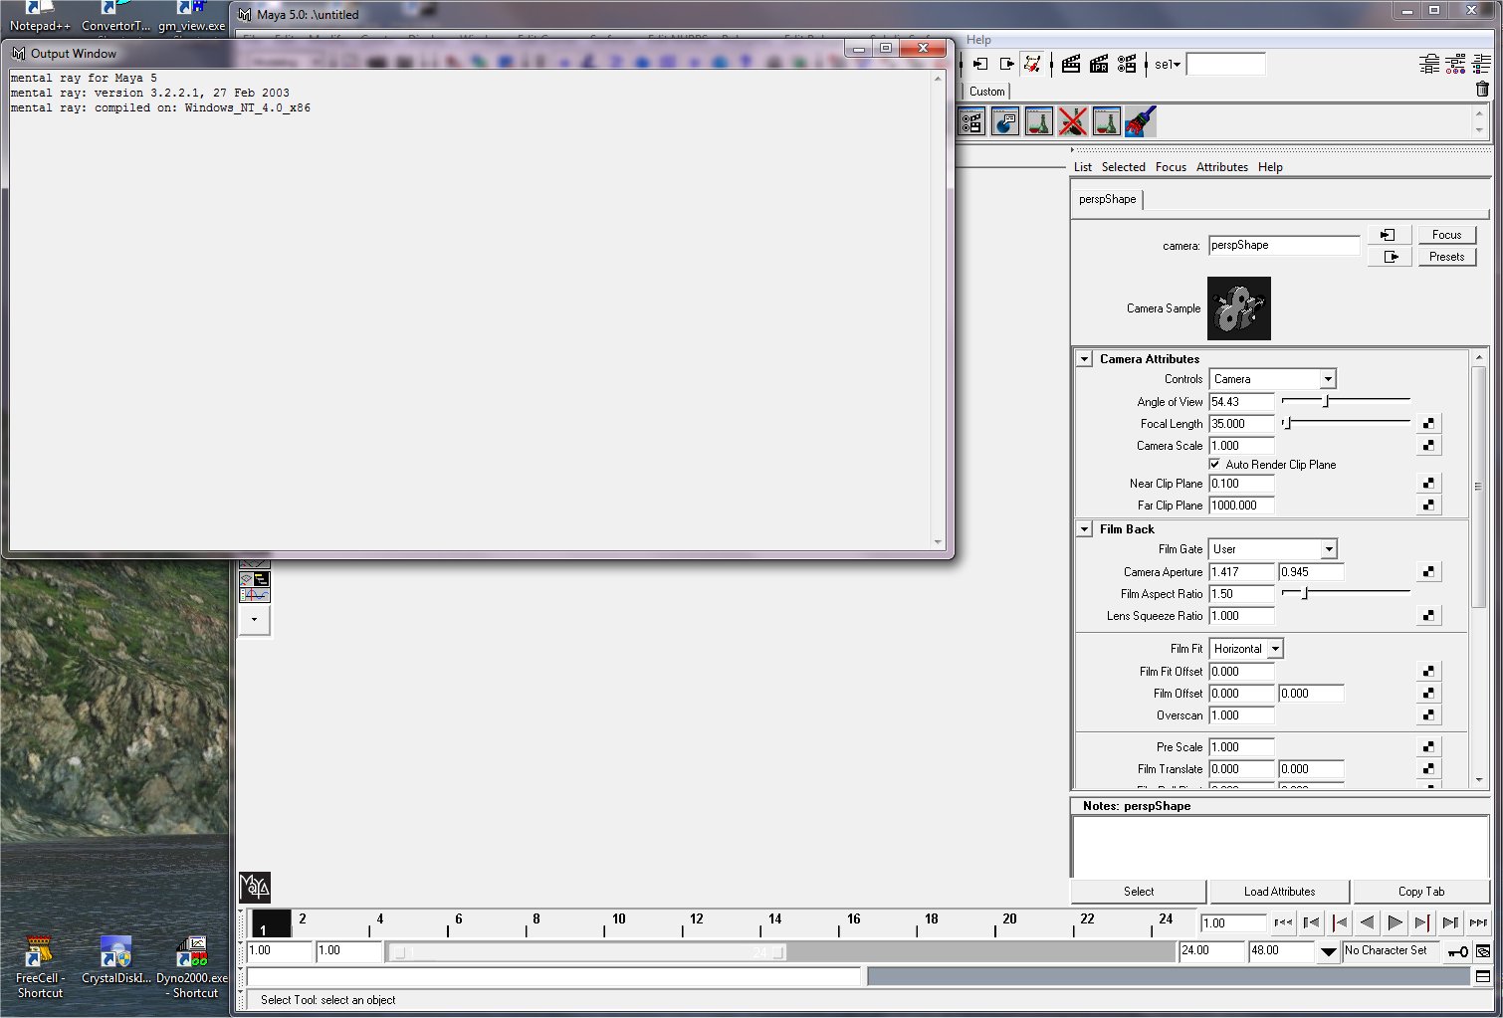Click the paintbrush shelf icon

tap(1141, 122)
